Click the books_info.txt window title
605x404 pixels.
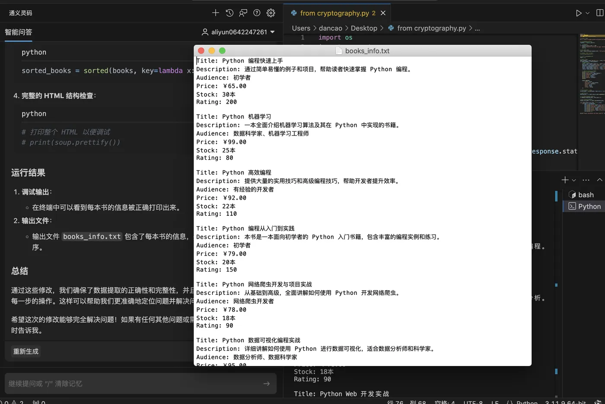coord(367,51)
